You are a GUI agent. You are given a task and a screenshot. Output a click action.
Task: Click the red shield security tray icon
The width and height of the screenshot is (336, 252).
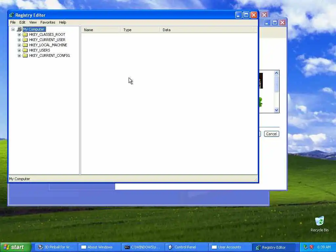[312, 247]
